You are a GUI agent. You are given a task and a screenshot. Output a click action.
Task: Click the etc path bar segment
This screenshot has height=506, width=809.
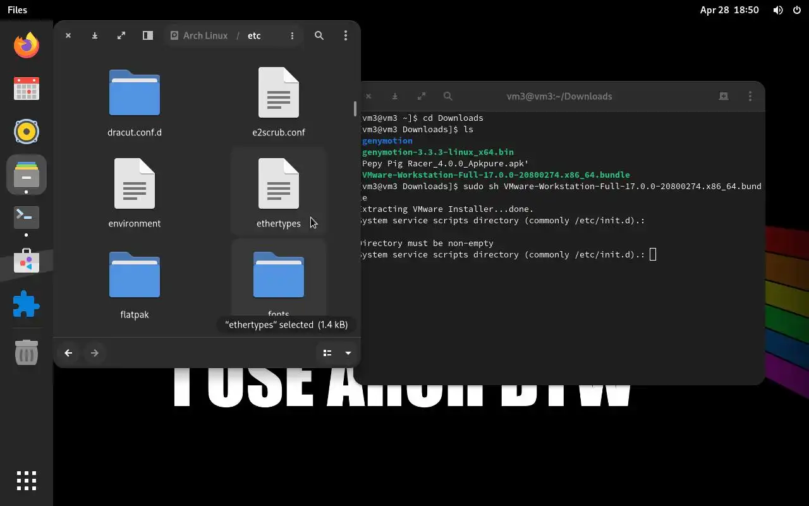point(254,35)
